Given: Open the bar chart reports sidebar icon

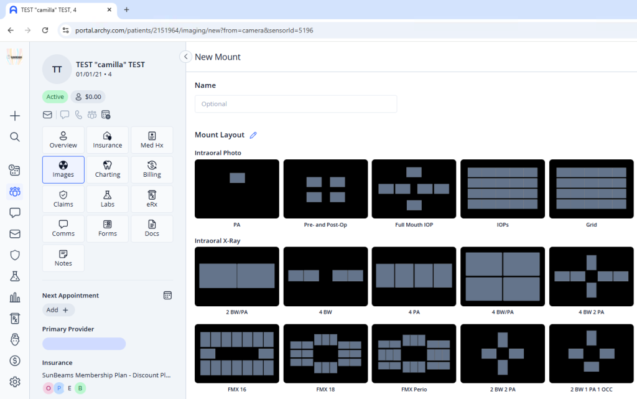Looking at the screenshot, I should pyautogui.click(x=15, y=298).
